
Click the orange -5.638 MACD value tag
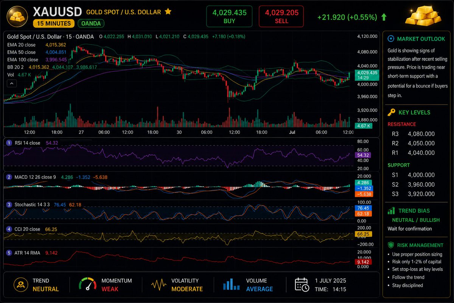pos(364,194)
